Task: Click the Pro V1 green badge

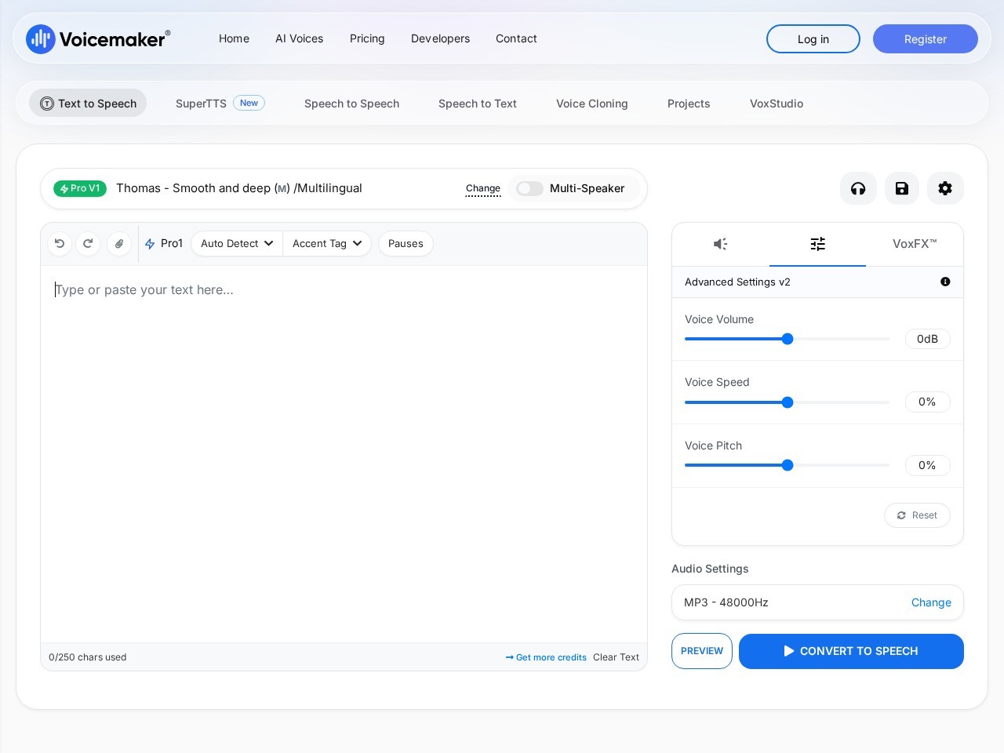Action: tap(80, 188)
